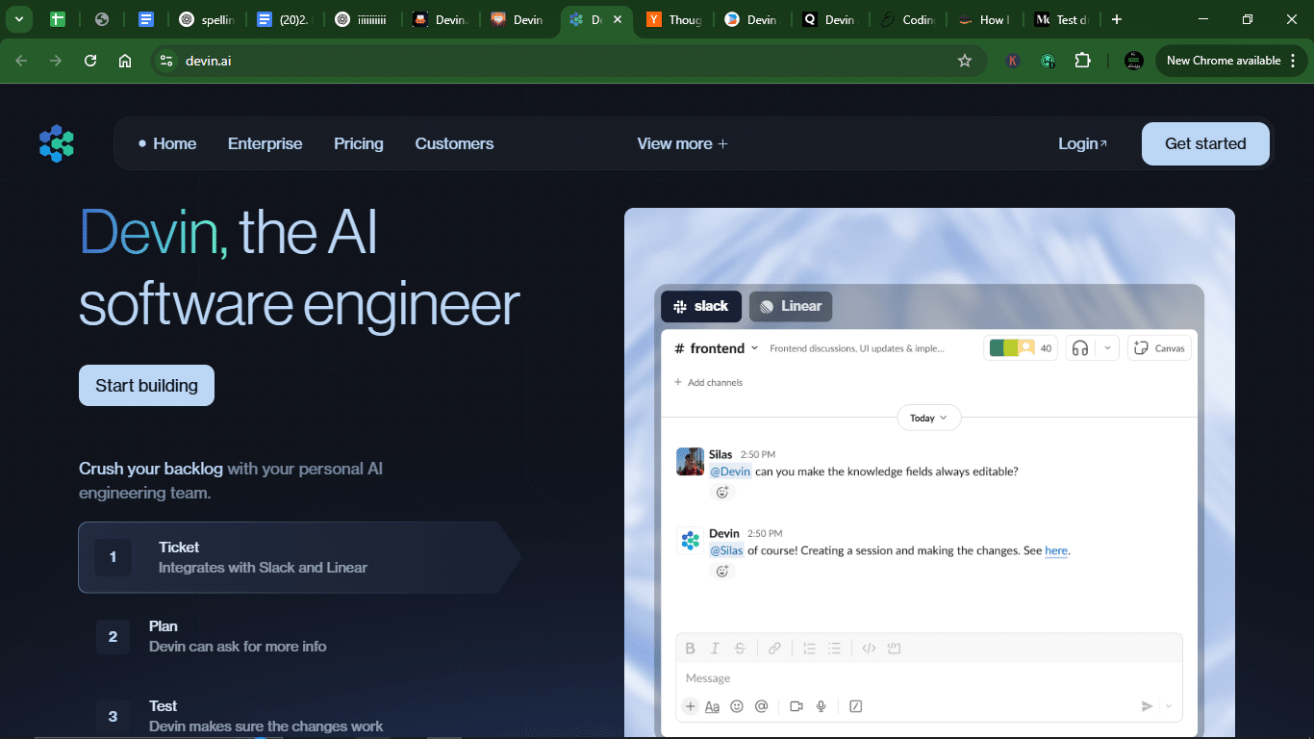The image size is (1314, 739).
Task: Open the Customers nav item
Action: click(x=454, y=143)
